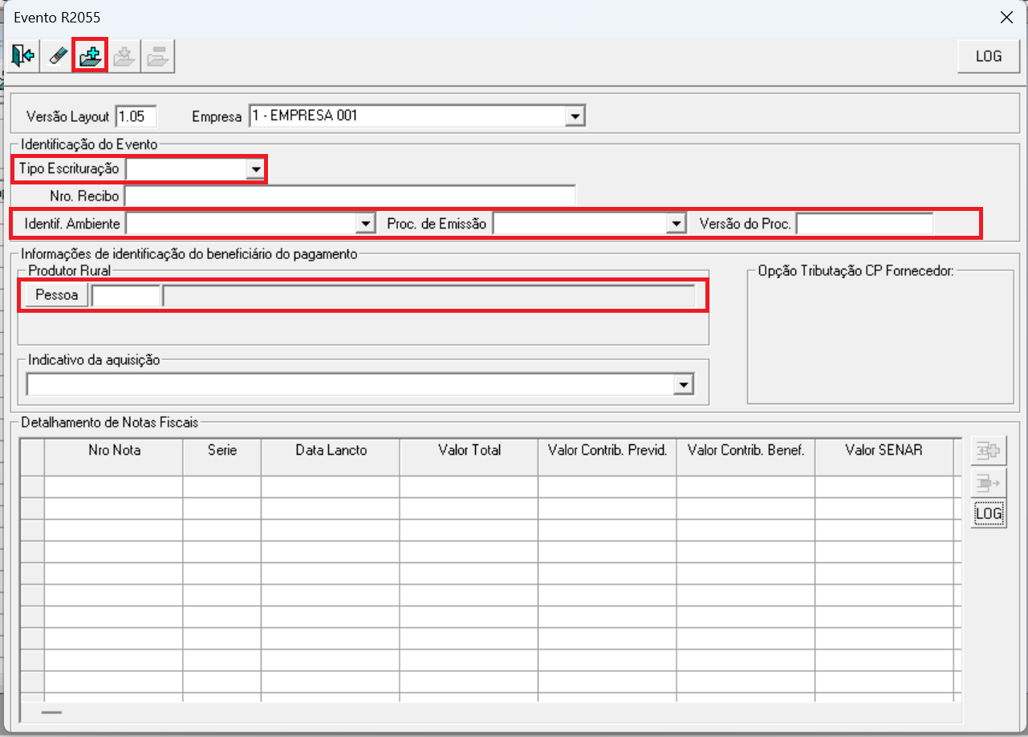Click the Pessoa lookup button

(56, 295)
